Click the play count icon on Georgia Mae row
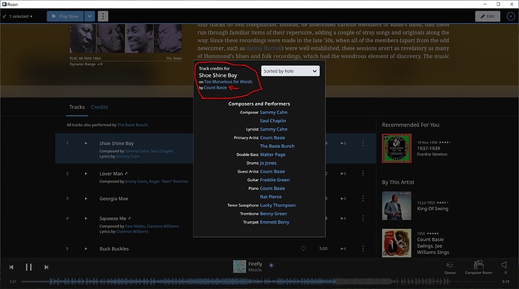This screenshot has height=289, width=519. 343,199
